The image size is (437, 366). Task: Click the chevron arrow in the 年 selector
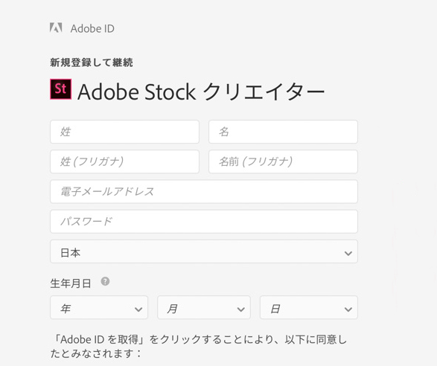click(138, 309)
